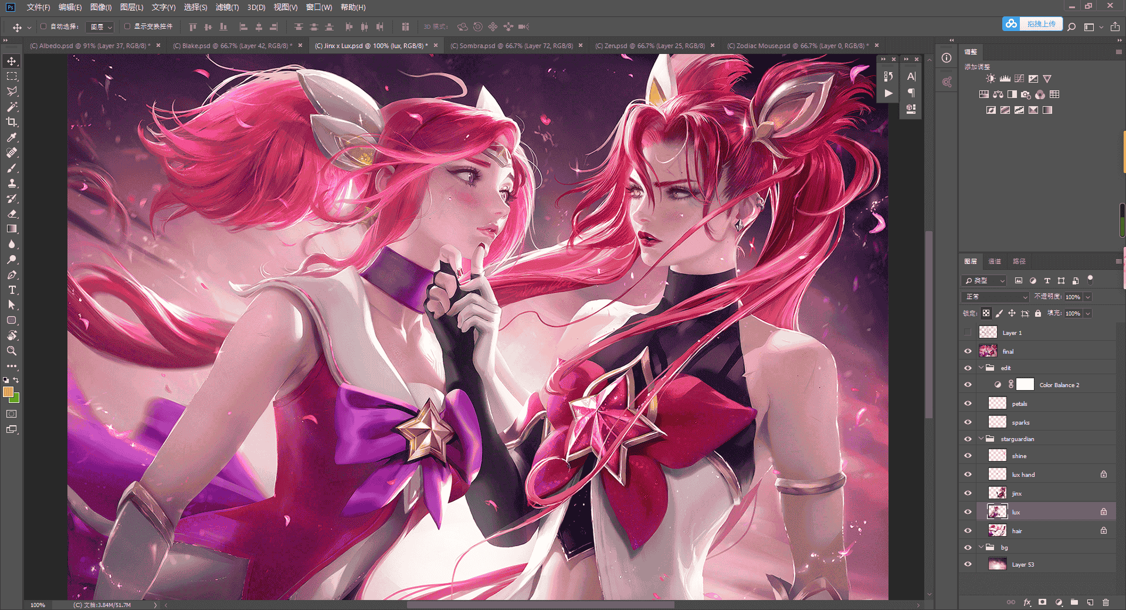This screenshot has width=1126, height=610.
Task: Collapse the starguardian layer group
Action: pos(981,439)
